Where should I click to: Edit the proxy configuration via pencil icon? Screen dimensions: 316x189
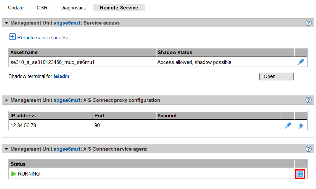click(x=288, y=125)
